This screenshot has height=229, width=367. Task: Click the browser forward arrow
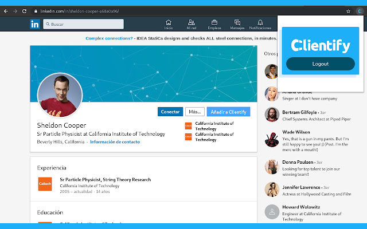15,11
